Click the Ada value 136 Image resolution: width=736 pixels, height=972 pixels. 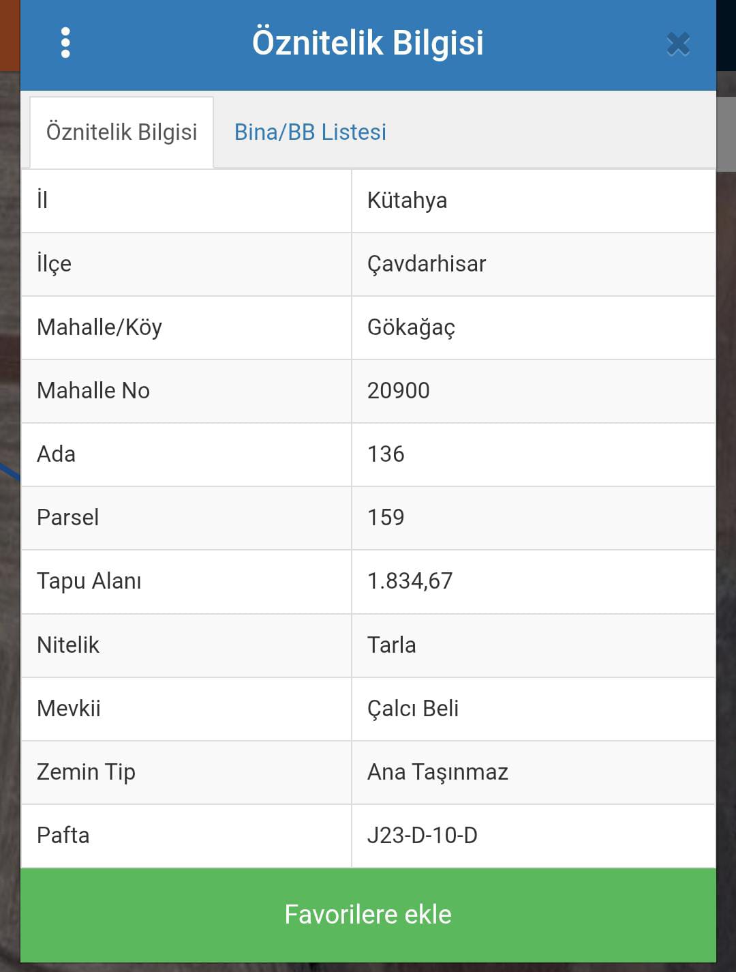coord(386,454)
